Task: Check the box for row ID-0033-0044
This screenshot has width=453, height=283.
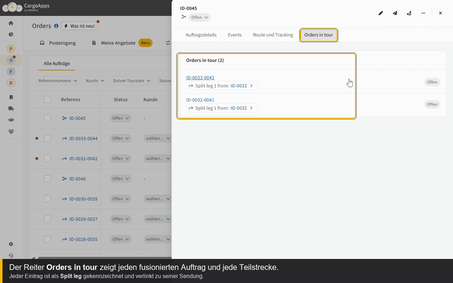Action: point(47,138)
